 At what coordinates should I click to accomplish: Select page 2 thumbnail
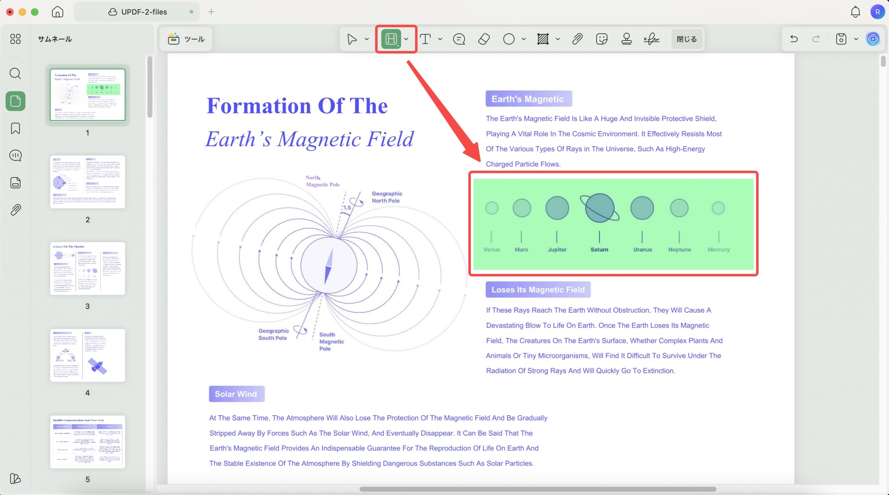pyautogui.click(x=88, y=182)
